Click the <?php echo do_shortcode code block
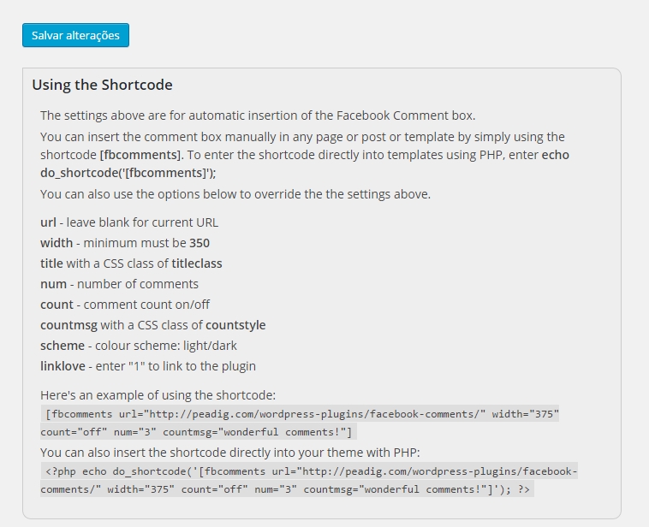The image size is (649, 527). 309,480
